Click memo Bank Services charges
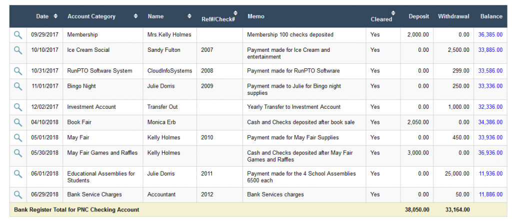Viewport: 512px width, 221px height. 275,195
